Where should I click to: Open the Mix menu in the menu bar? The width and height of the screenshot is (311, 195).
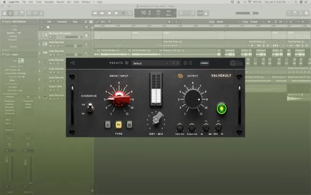(69, 2)
